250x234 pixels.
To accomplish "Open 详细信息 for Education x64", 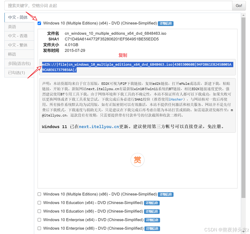I will [x=152, y=203].
